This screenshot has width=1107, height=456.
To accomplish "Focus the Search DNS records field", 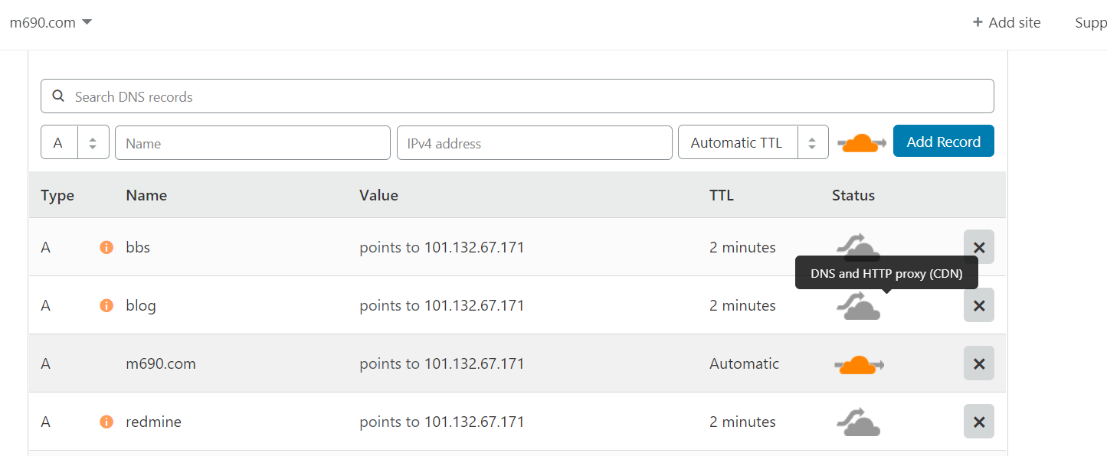I will pyautogui.click(x=517, y=96).
